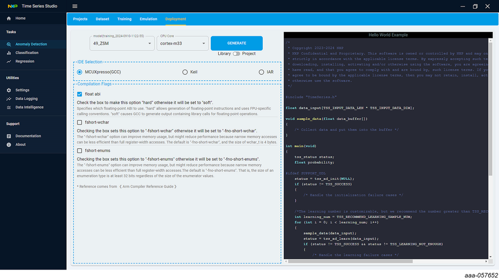Click the scroll down arrow in code panel
The height and width of the screenshot is (280, 499).
(x=491, y=257)
